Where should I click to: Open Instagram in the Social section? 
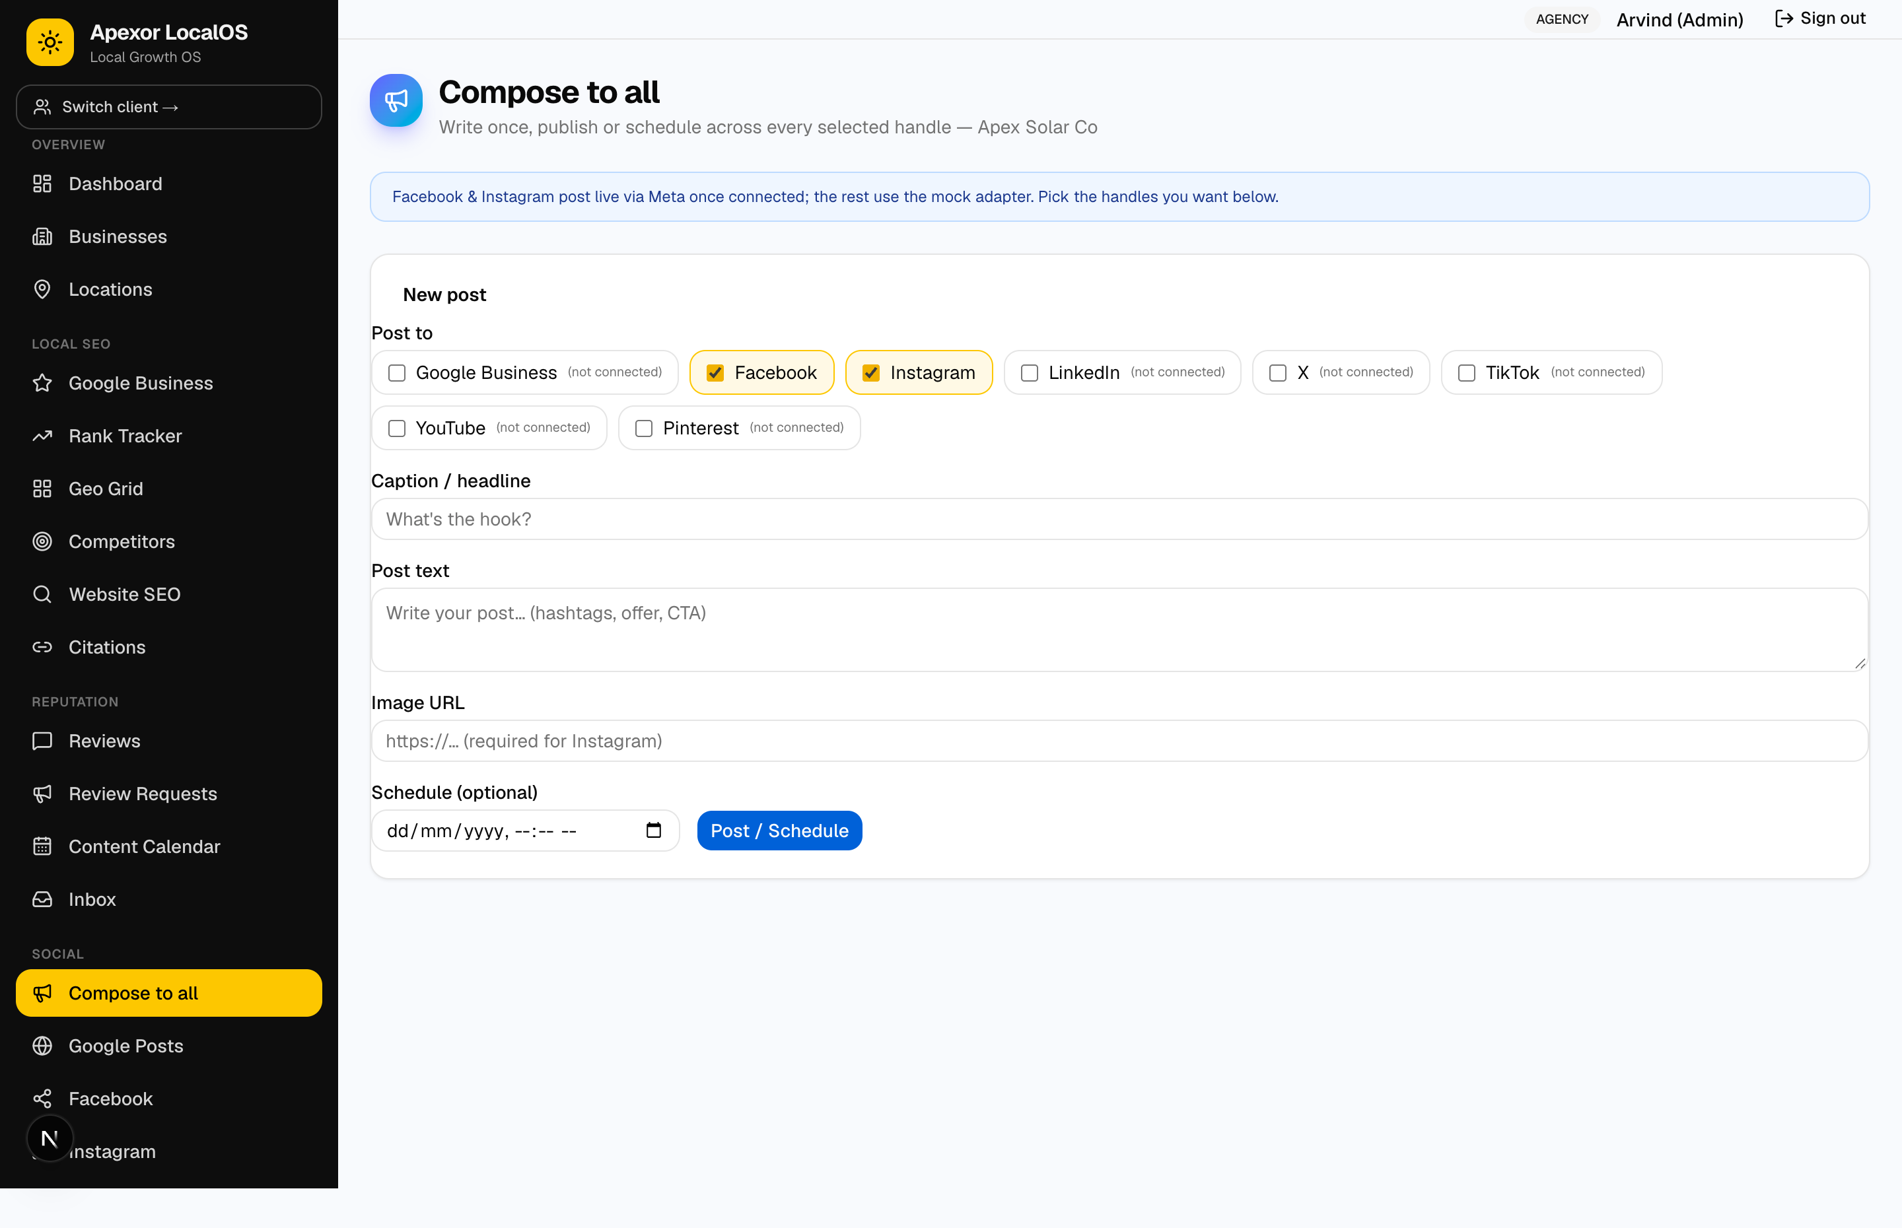169,1151
